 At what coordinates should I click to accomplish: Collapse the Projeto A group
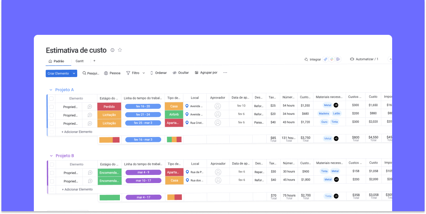click(x=51, y=90)
